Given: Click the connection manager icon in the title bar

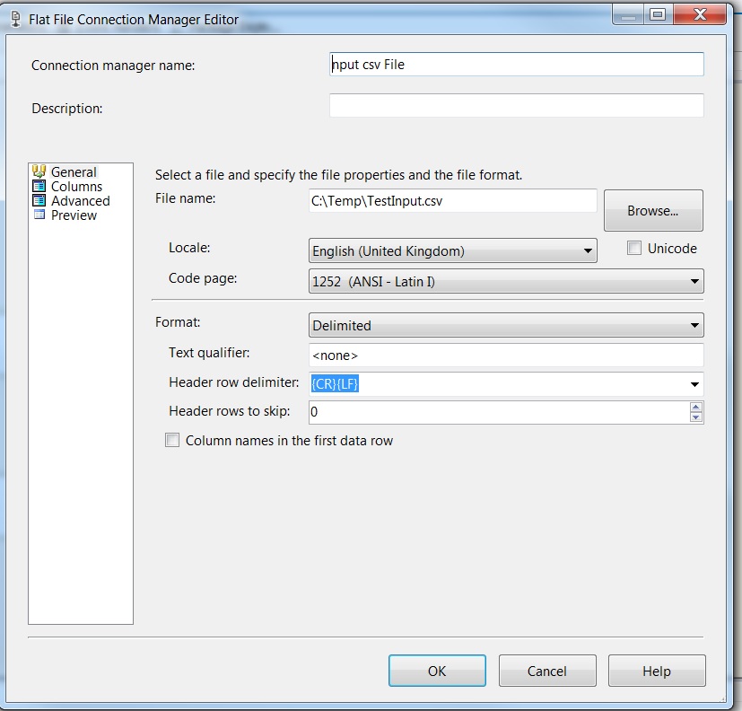Looking at the screenshot, I should click(14, 19).
